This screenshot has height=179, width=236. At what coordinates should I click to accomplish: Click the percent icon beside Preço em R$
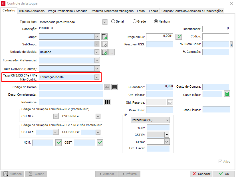[x=179, y=37]
